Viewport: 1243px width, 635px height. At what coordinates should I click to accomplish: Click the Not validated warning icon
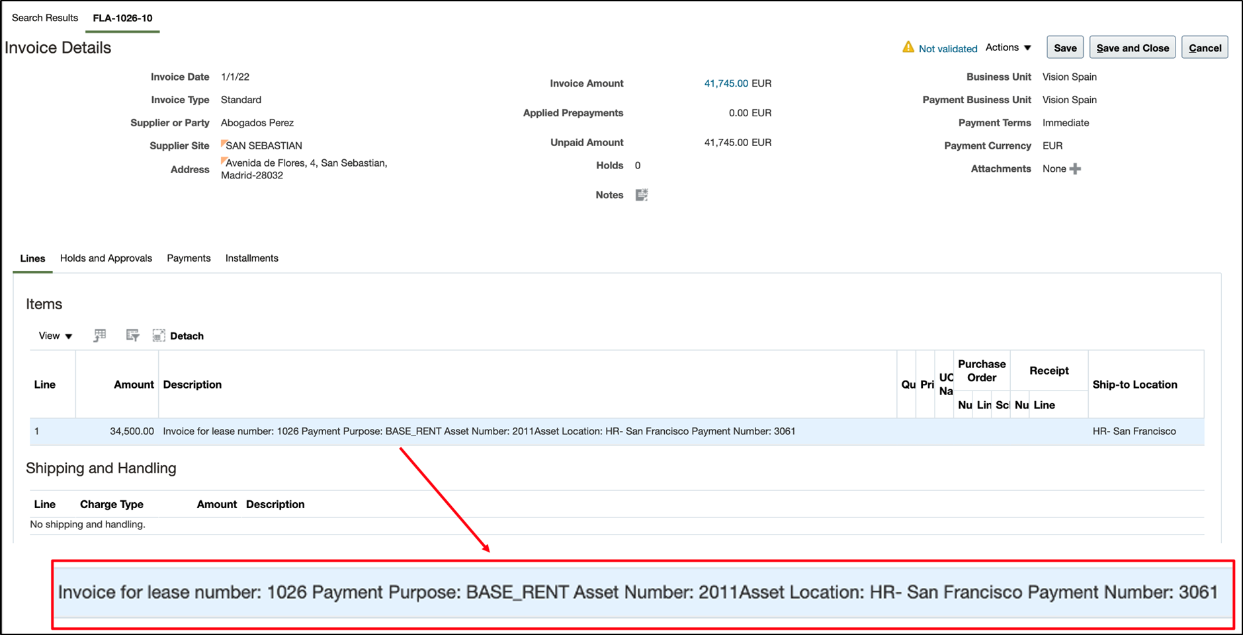pyautogui.click(x=908, y=47)
